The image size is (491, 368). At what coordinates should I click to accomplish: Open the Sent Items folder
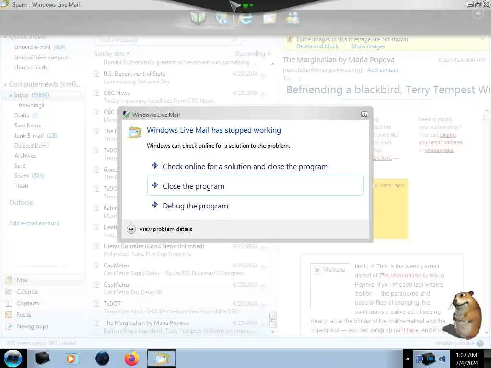tap(27, 126)
